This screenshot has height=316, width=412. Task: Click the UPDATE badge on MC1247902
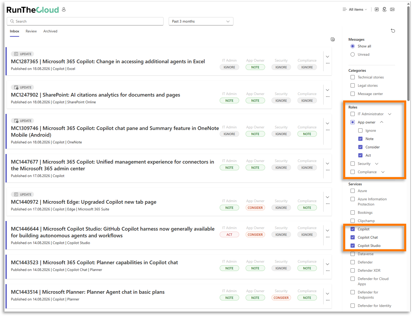coord(22,87)
